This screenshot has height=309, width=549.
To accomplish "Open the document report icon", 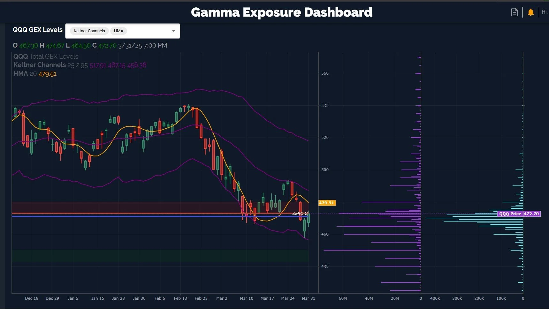I will [514, 12].
